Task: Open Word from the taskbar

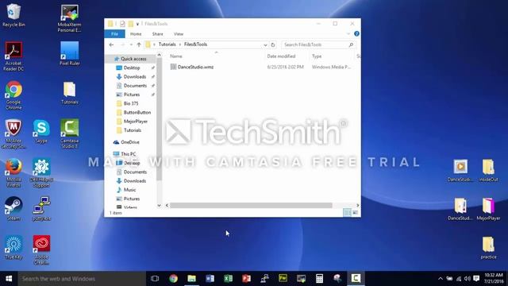Action: [210, 279]
